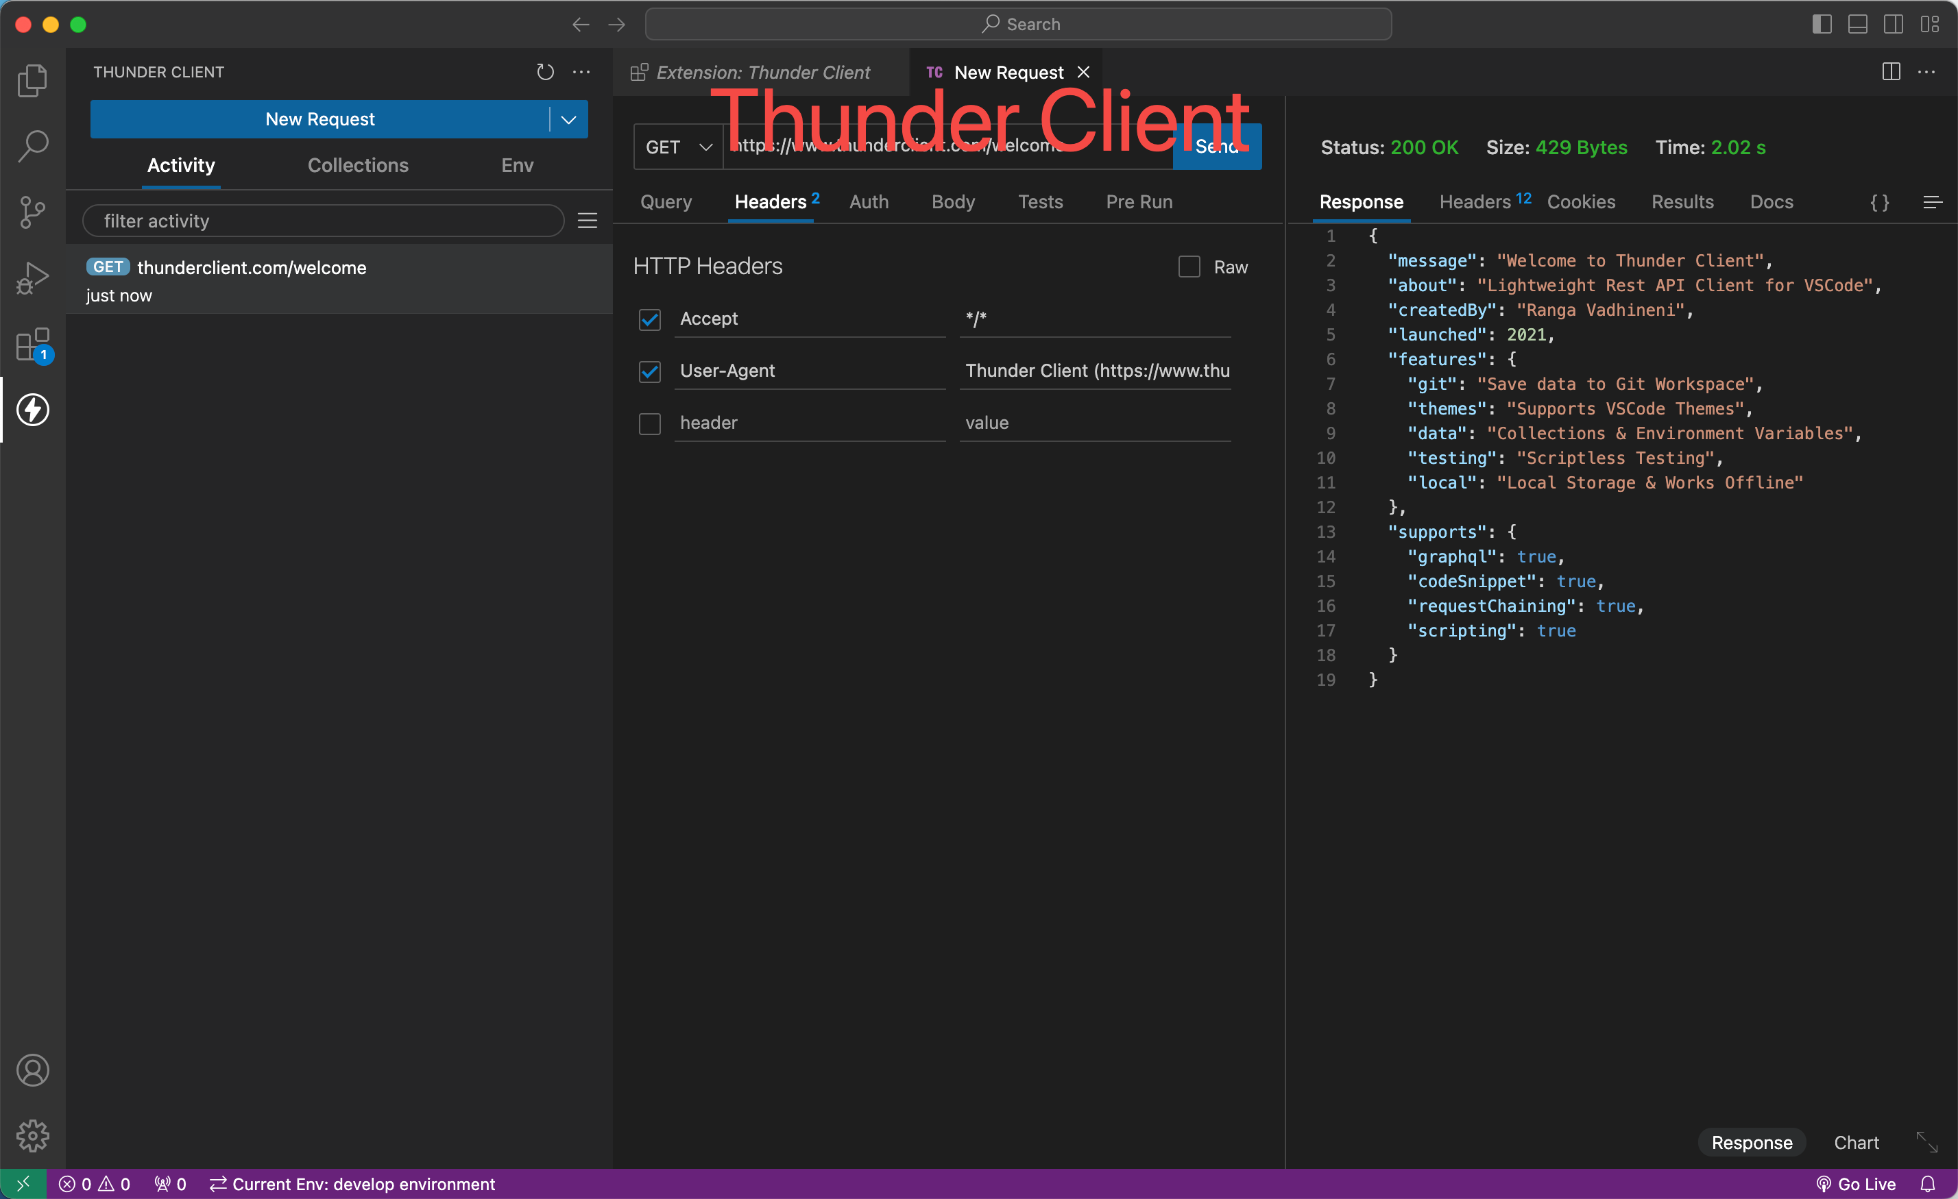Image resolution: width=1958 pixels, height=1199 pixels.
Task: Split the editor to the right
Action: click(x=1891, y=72)
